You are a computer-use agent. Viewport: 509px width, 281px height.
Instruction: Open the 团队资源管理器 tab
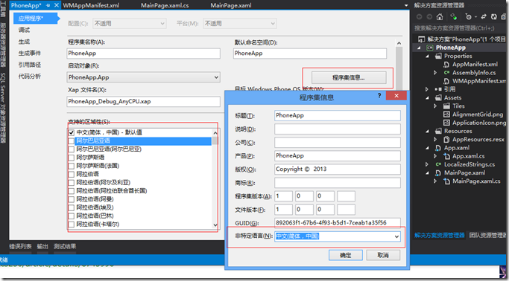pyautogui.click(x=487, y=236)
